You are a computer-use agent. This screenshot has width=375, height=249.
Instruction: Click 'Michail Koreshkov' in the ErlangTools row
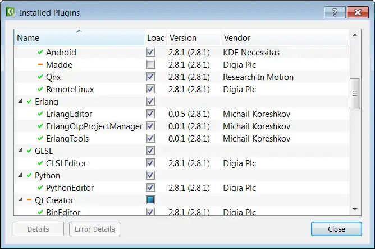coord(257,138)
